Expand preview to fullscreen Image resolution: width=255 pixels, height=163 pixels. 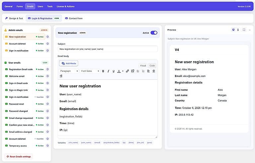coord(244,30)
